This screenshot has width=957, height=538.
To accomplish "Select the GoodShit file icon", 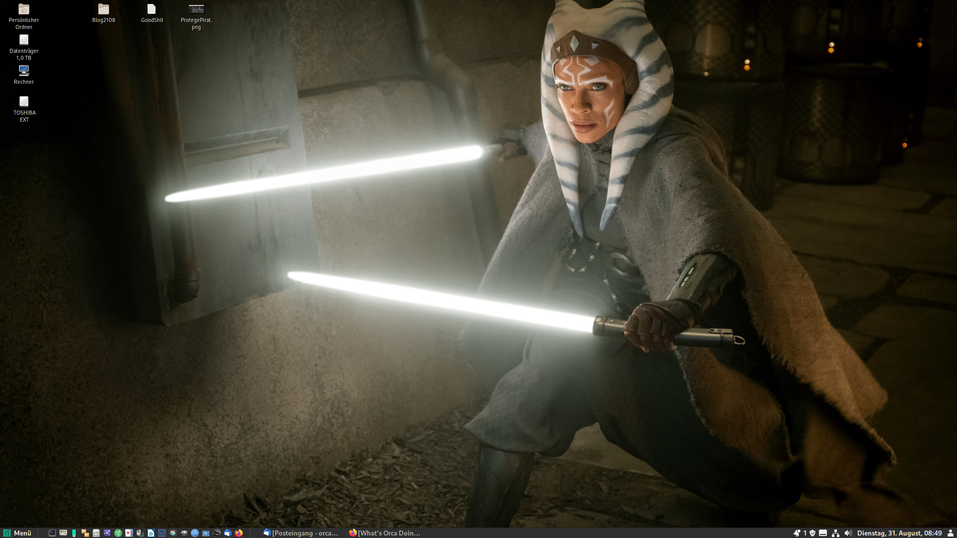I will [152, 13].
